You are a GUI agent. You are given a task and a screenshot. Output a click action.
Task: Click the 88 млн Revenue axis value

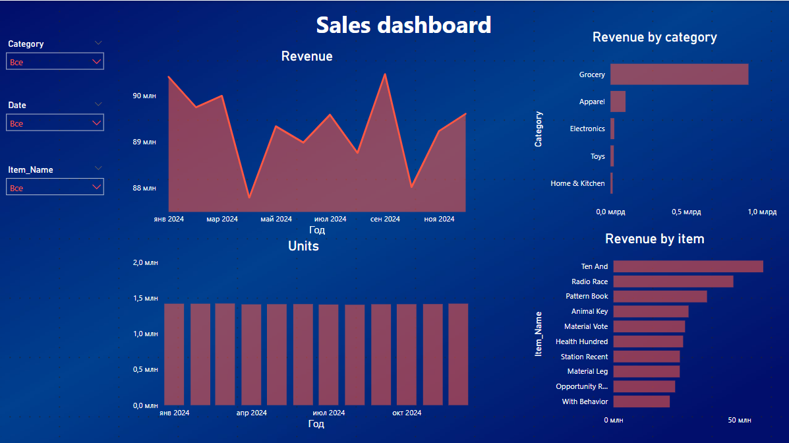coord(144,188)
